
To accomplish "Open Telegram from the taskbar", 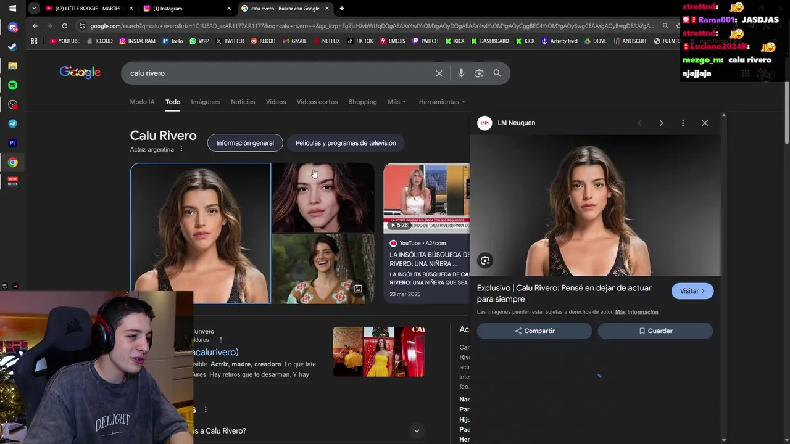I will [x=12, y=124].
